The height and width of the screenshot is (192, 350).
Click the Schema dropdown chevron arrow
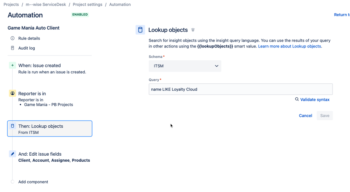[217, 66]
